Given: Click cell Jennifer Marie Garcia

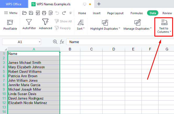Looking at the screenshot, I should pyautogui.click(x=34, y=85).
